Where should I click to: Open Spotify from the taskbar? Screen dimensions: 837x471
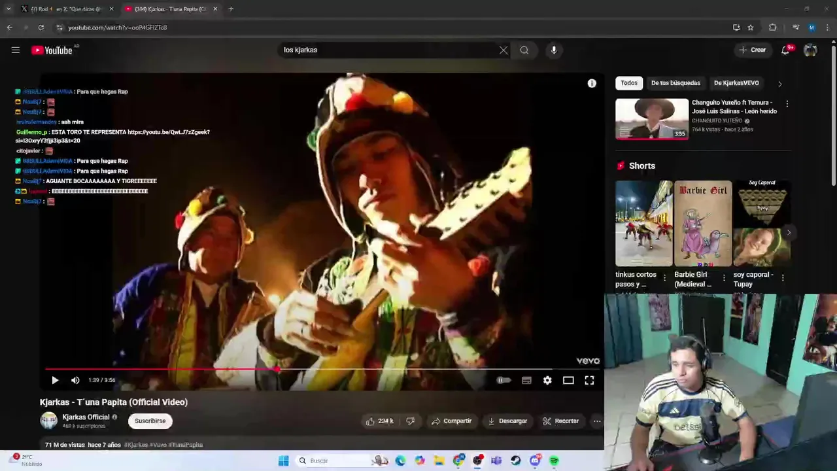click(x=554, y=461)
